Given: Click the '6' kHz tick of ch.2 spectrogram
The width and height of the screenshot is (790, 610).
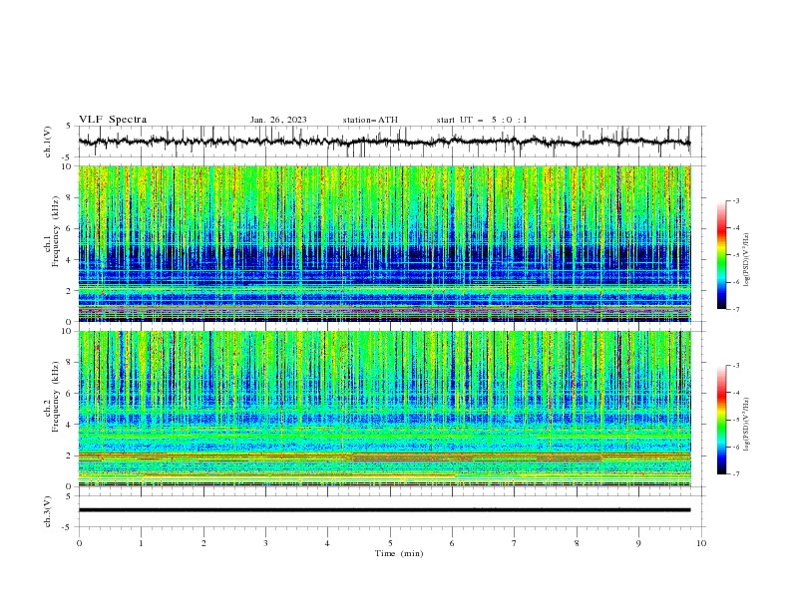Looking at the screenshot, I should pyautogui.click(x=70, y=394).
